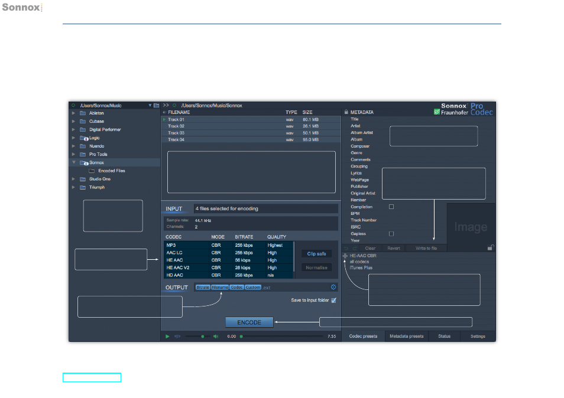Play audio with the green play button
The height and width of the screenshot is (398, 564).
pyautogui.click(x=167, y=336)
